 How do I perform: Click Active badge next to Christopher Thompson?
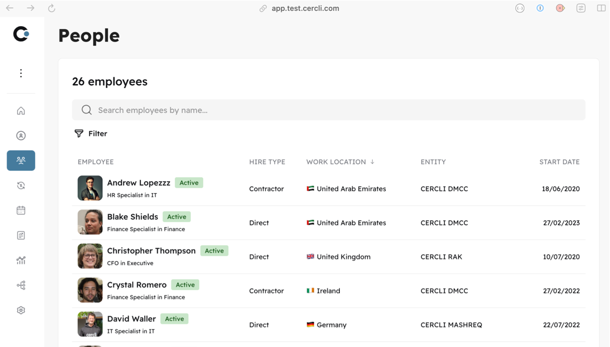[x=214, y=251]
